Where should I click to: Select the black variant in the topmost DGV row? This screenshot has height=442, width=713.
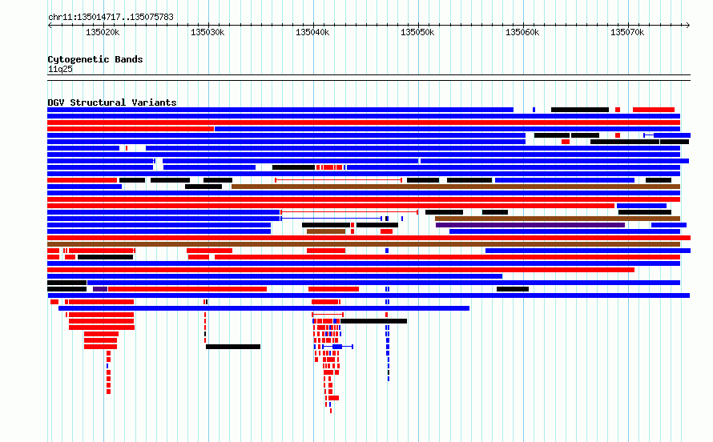coord(580,110)
